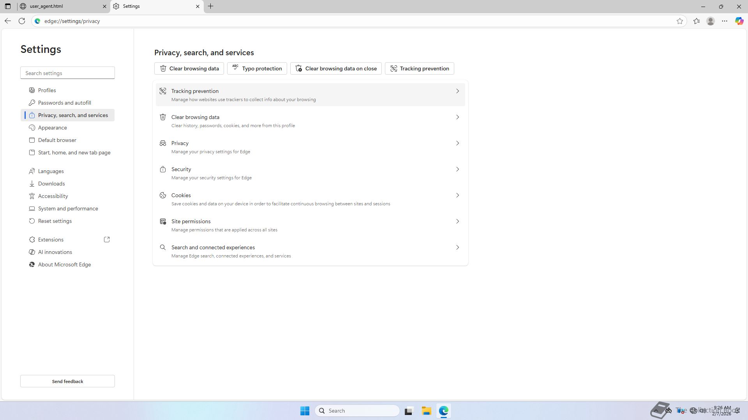Open the Favorites hub icon
This screenshot has height=420, width=748.
point(697,21)
